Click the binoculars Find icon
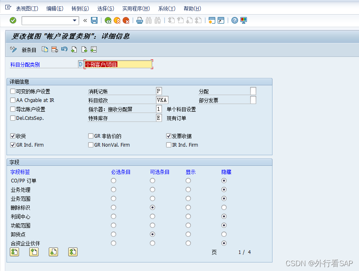The image size is (359, 271). coord(149,20)
